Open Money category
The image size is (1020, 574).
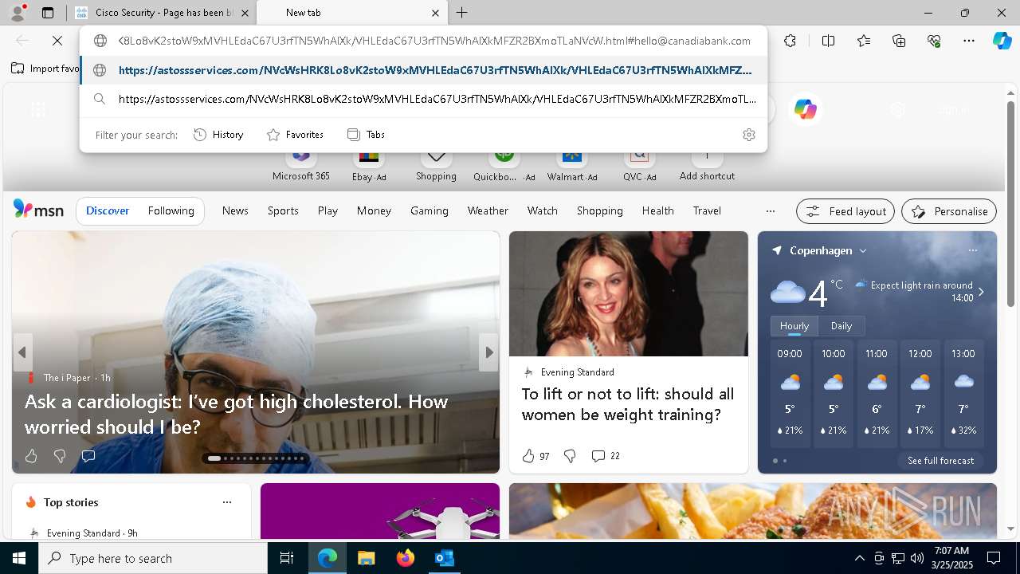pos(374,211)
